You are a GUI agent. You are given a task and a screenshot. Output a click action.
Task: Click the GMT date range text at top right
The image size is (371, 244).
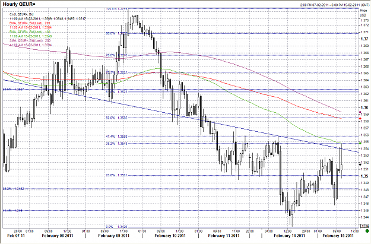click(334, 5)
